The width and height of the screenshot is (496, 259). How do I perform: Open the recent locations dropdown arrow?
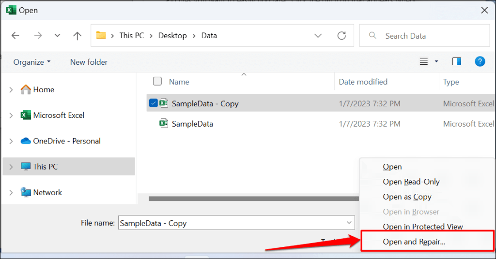(x=57, y=36)
